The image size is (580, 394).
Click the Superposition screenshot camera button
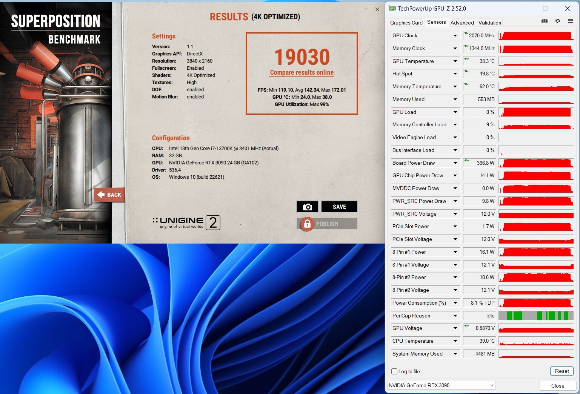(x=308, y=207)
